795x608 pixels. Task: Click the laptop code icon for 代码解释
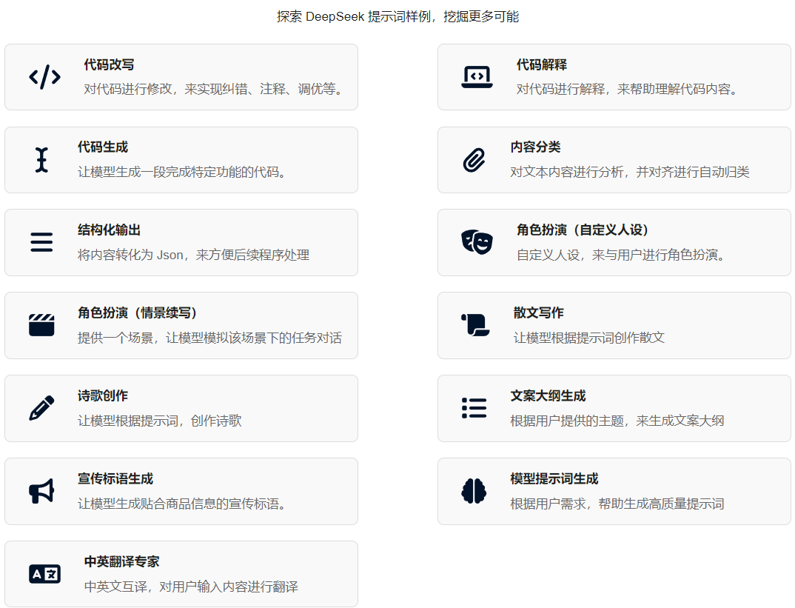(x=477, y=77)
